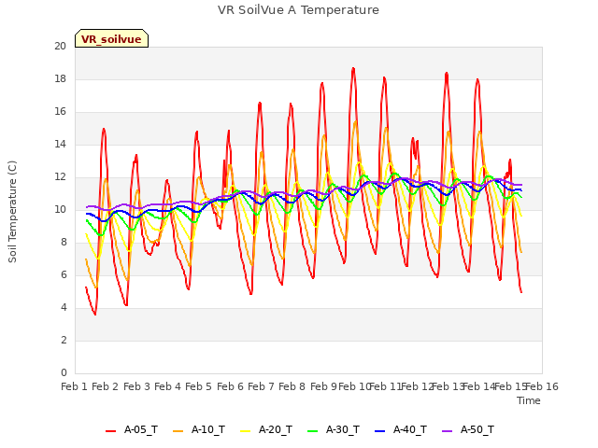Click the y-axis value 0
Image resolution: width=598 pixels, height=448 pixels.
click(x=64, y=373)
